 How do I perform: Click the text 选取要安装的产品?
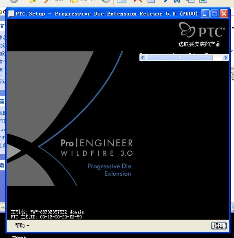tap(199, 44)
